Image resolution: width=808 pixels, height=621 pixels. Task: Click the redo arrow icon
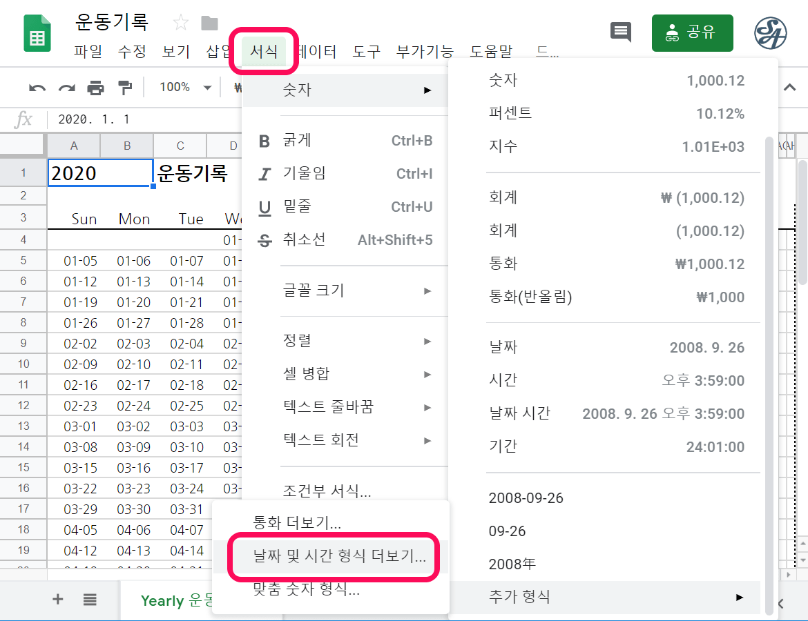click(66, 88)
